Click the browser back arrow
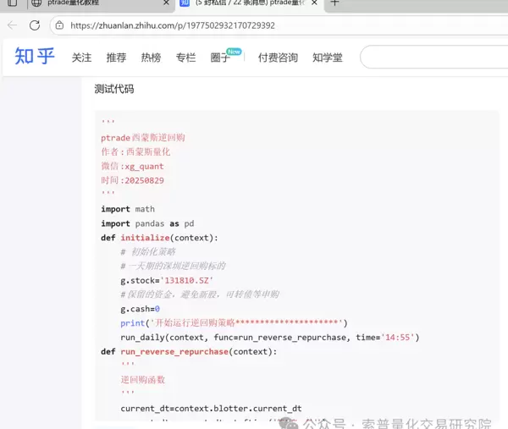This screenshot has height=429, width=508. tap(12, 25)
